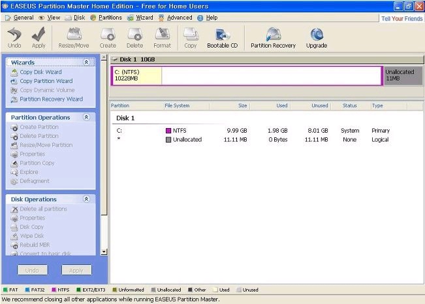The height and width of the screenshot is (304, 425).
Task: Click Explore in Partition Operations
Action: click(29, 172)
